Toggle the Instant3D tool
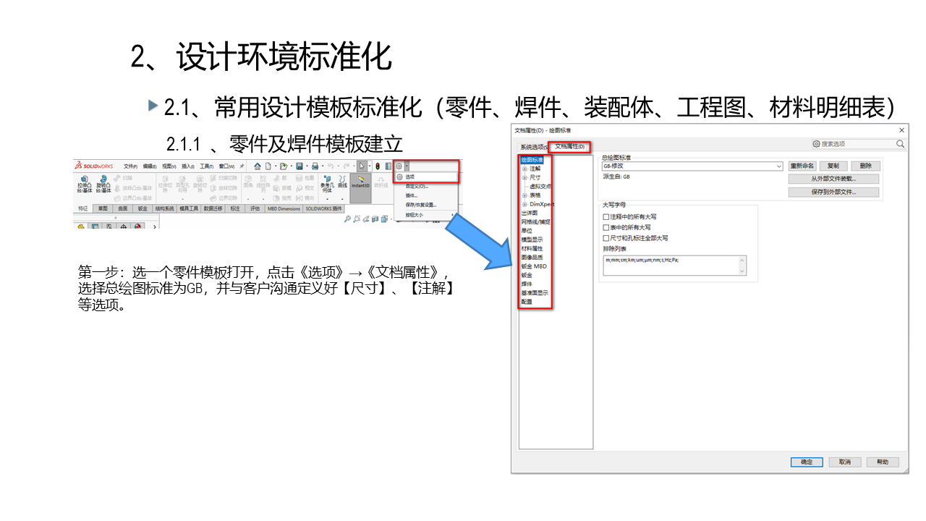This screenshot has height=521, width=926. (360, 185)
